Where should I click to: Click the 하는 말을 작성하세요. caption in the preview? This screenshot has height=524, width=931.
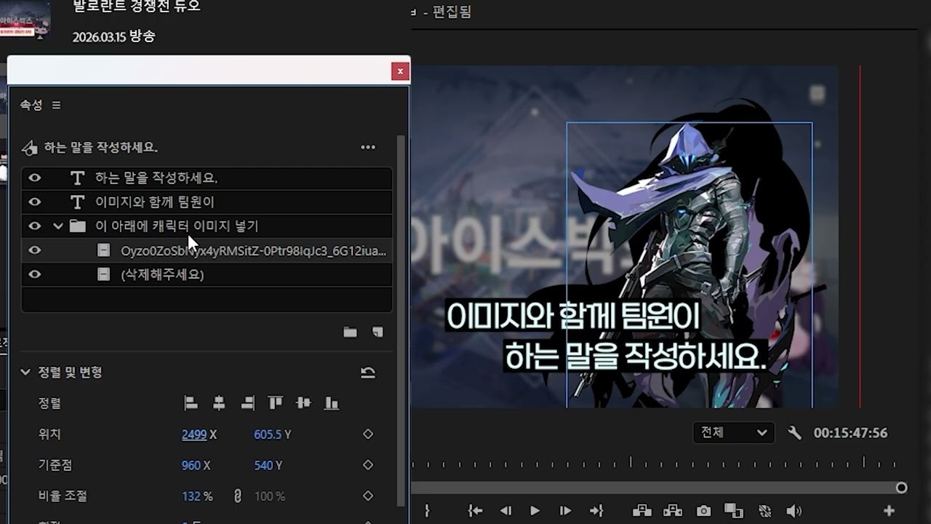click(636, 357)
